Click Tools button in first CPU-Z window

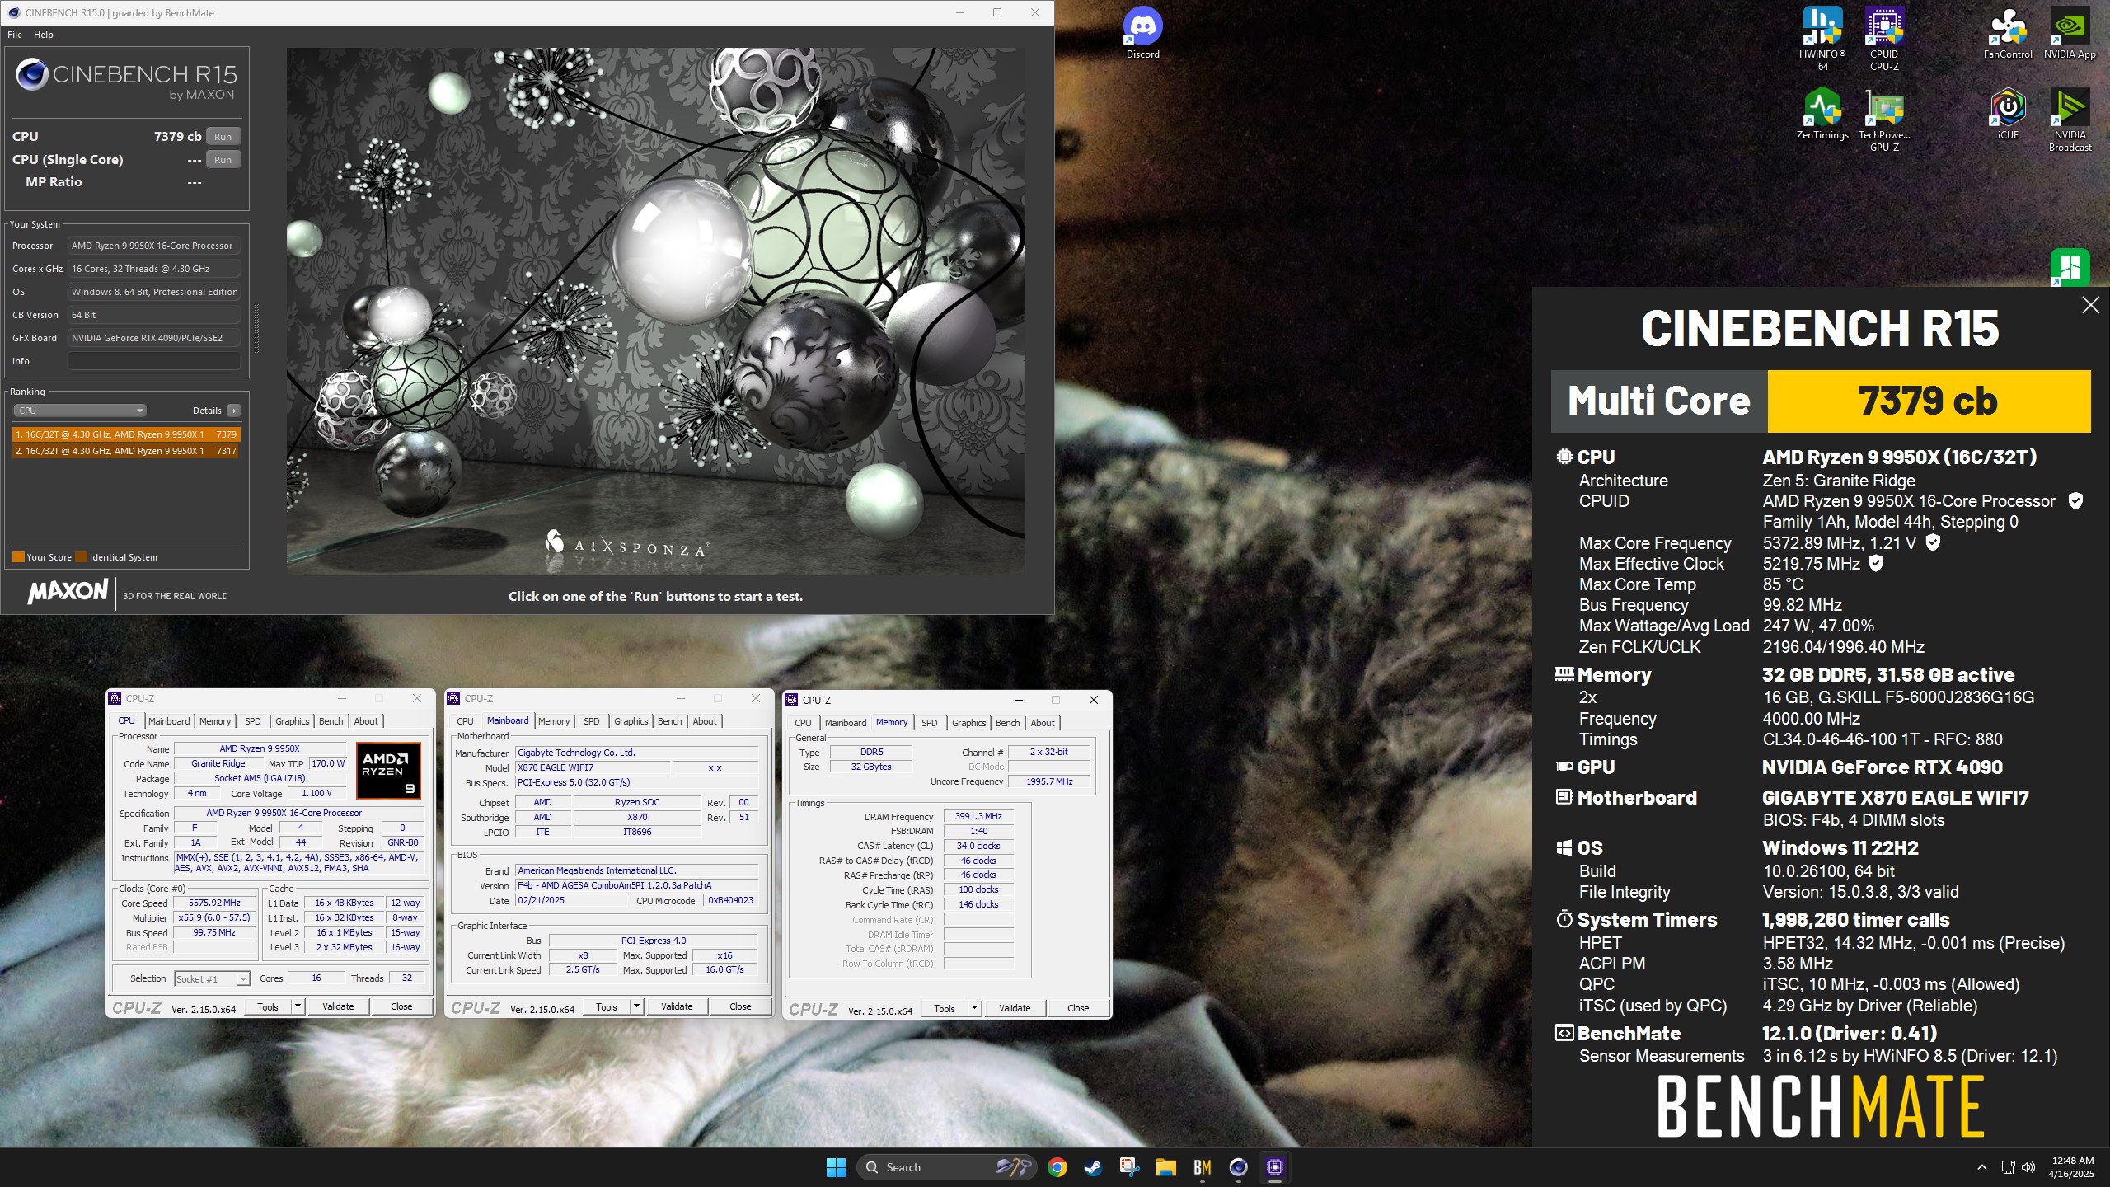click(x=268, y=1006)
